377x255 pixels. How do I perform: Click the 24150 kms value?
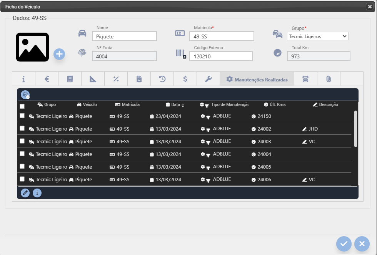[264, 116]
